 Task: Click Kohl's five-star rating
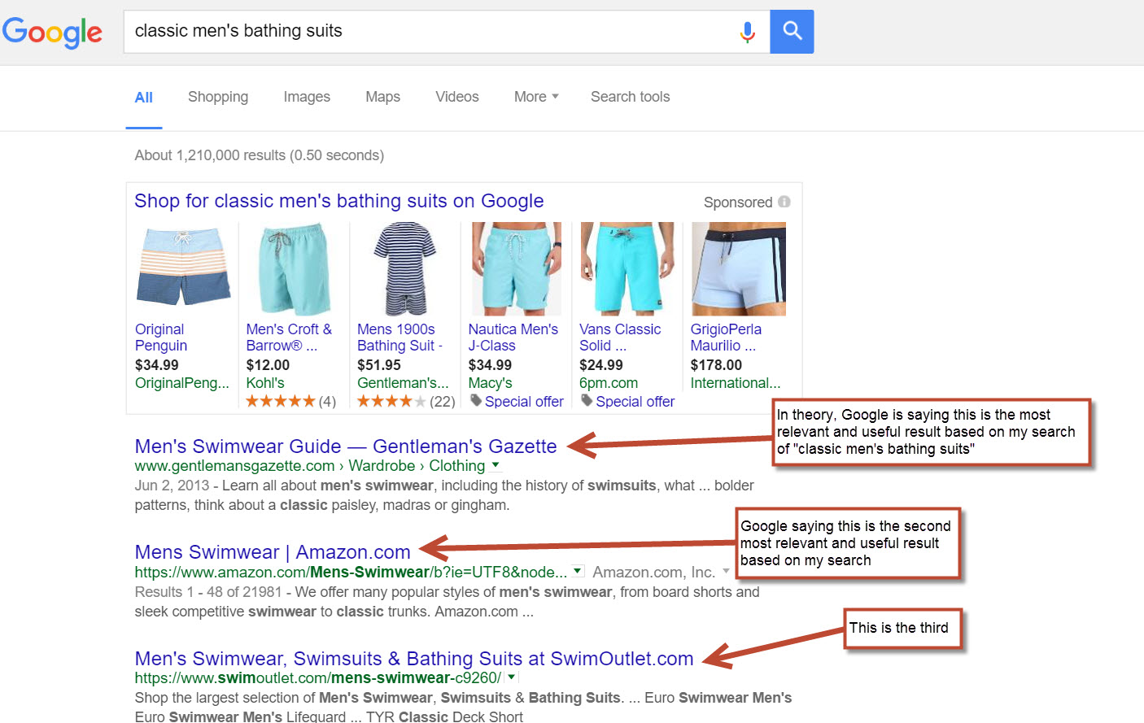pos(280,401)
